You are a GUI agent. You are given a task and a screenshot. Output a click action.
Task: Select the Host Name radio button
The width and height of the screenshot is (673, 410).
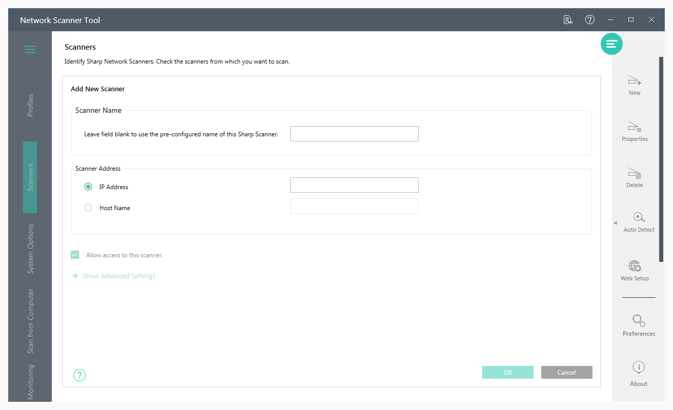[x=88, y=208]
